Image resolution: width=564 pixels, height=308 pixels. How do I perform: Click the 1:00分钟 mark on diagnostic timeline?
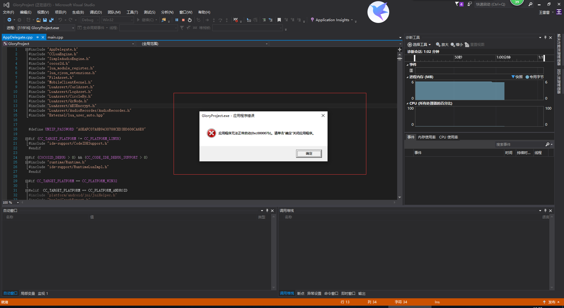pyautogui.click(x=503, y=58)
